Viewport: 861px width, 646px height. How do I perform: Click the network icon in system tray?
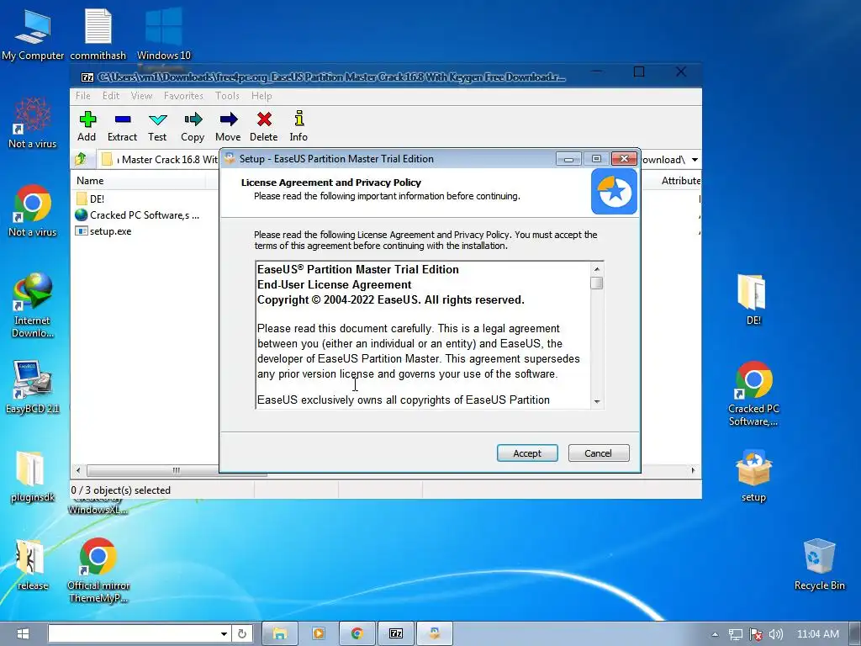735,634
